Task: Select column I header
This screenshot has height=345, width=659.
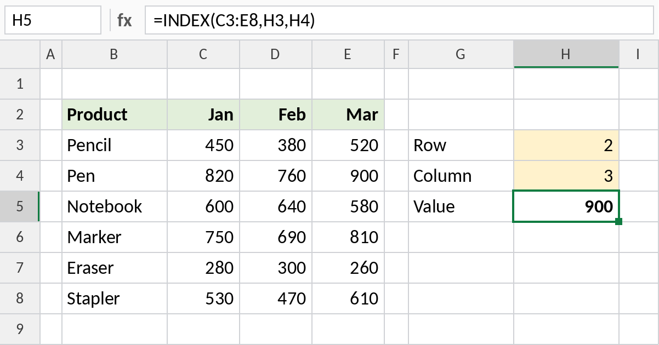Action: pos(639,54)
